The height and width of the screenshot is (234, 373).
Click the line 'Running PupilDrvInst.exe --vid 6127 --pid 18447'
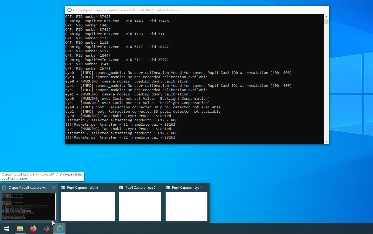[x=117, y=47]
